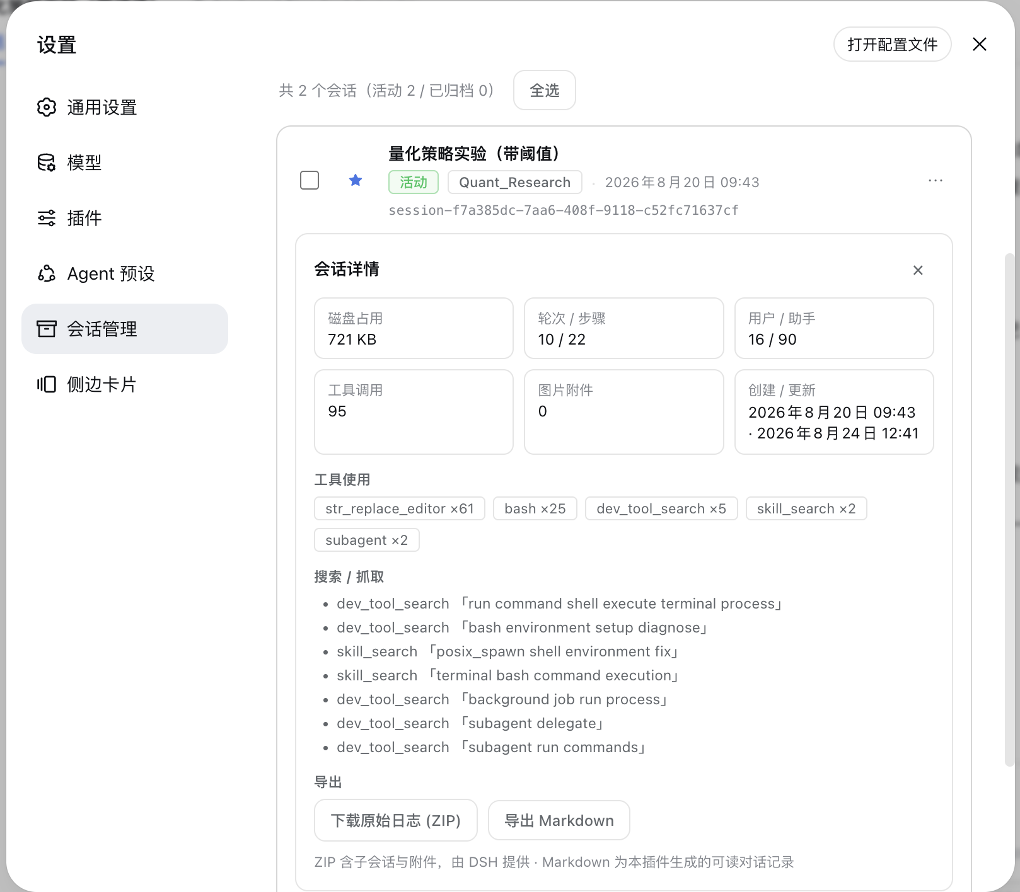Click the 会话详情 heading
1020x892 pixels.
coord(347,269)
